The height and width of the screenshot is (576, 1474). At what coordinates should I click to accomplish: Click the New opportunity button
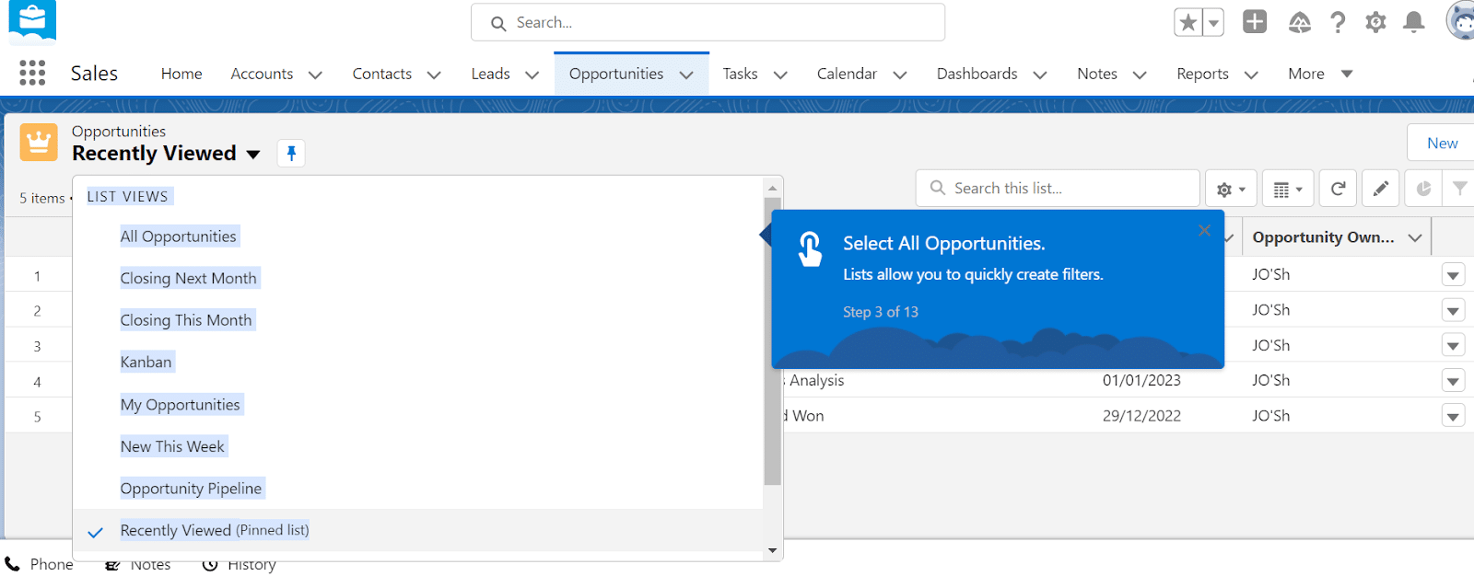pos(1442,143)
